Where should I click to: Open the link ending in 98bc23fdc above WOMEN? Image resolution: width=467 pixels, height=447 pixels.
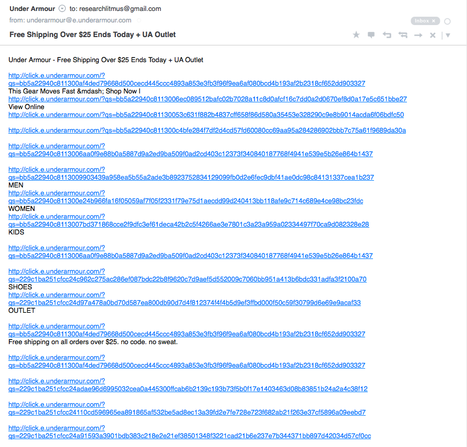pos(185,197)
